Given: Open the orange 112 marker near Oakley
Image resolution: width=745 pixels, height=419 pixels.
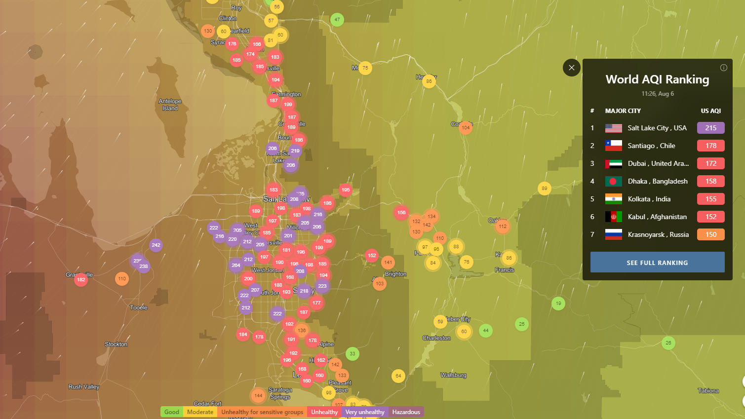Looking at the screenshot, I should (503, 227).
